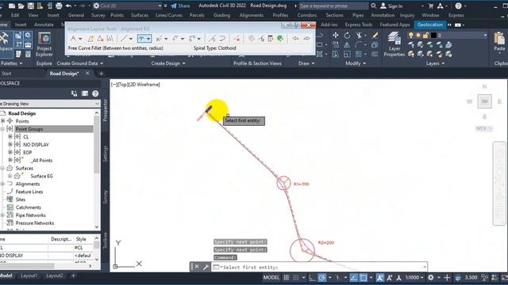Open Layer Properties manager

point(394,44)
